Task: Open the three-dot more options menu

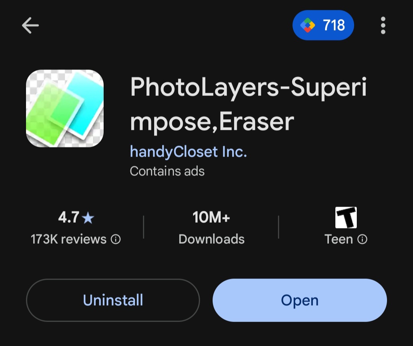Action: click(x=383, y=26)
